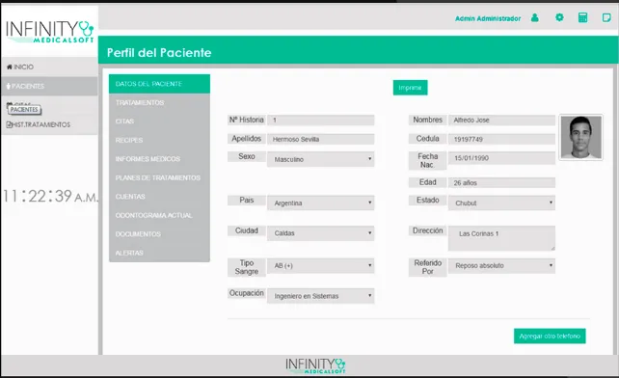Click Agregar otro telefono button

[550, 337]
